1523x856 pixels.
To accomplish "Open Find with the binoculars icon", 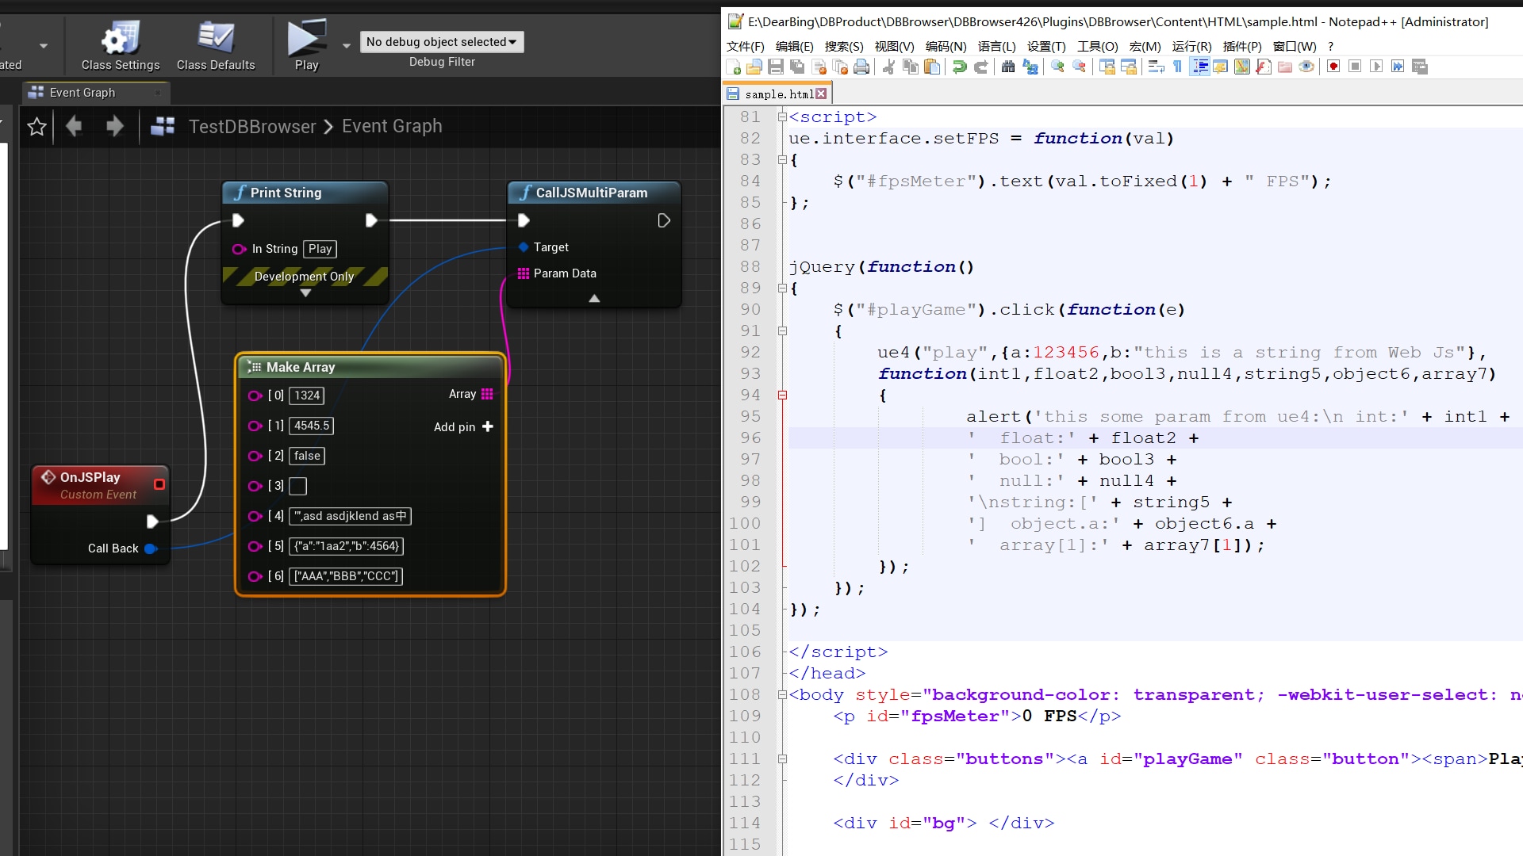I will pos(1009,67).
